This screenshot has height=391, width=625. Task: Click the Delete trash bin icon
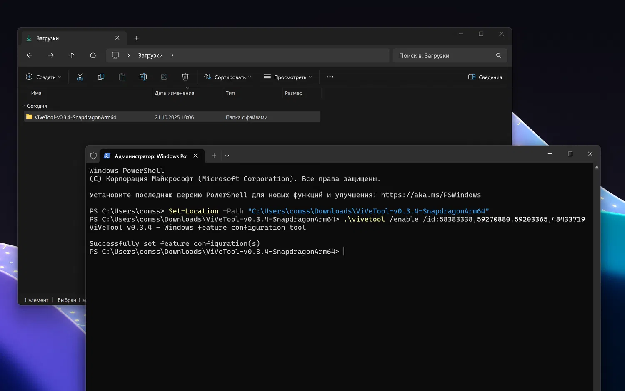click(x=185, y=77)
